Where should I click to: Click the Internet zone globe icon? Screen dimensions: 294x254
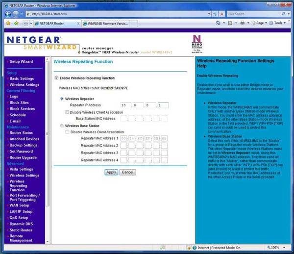click(x=195, y=248)
